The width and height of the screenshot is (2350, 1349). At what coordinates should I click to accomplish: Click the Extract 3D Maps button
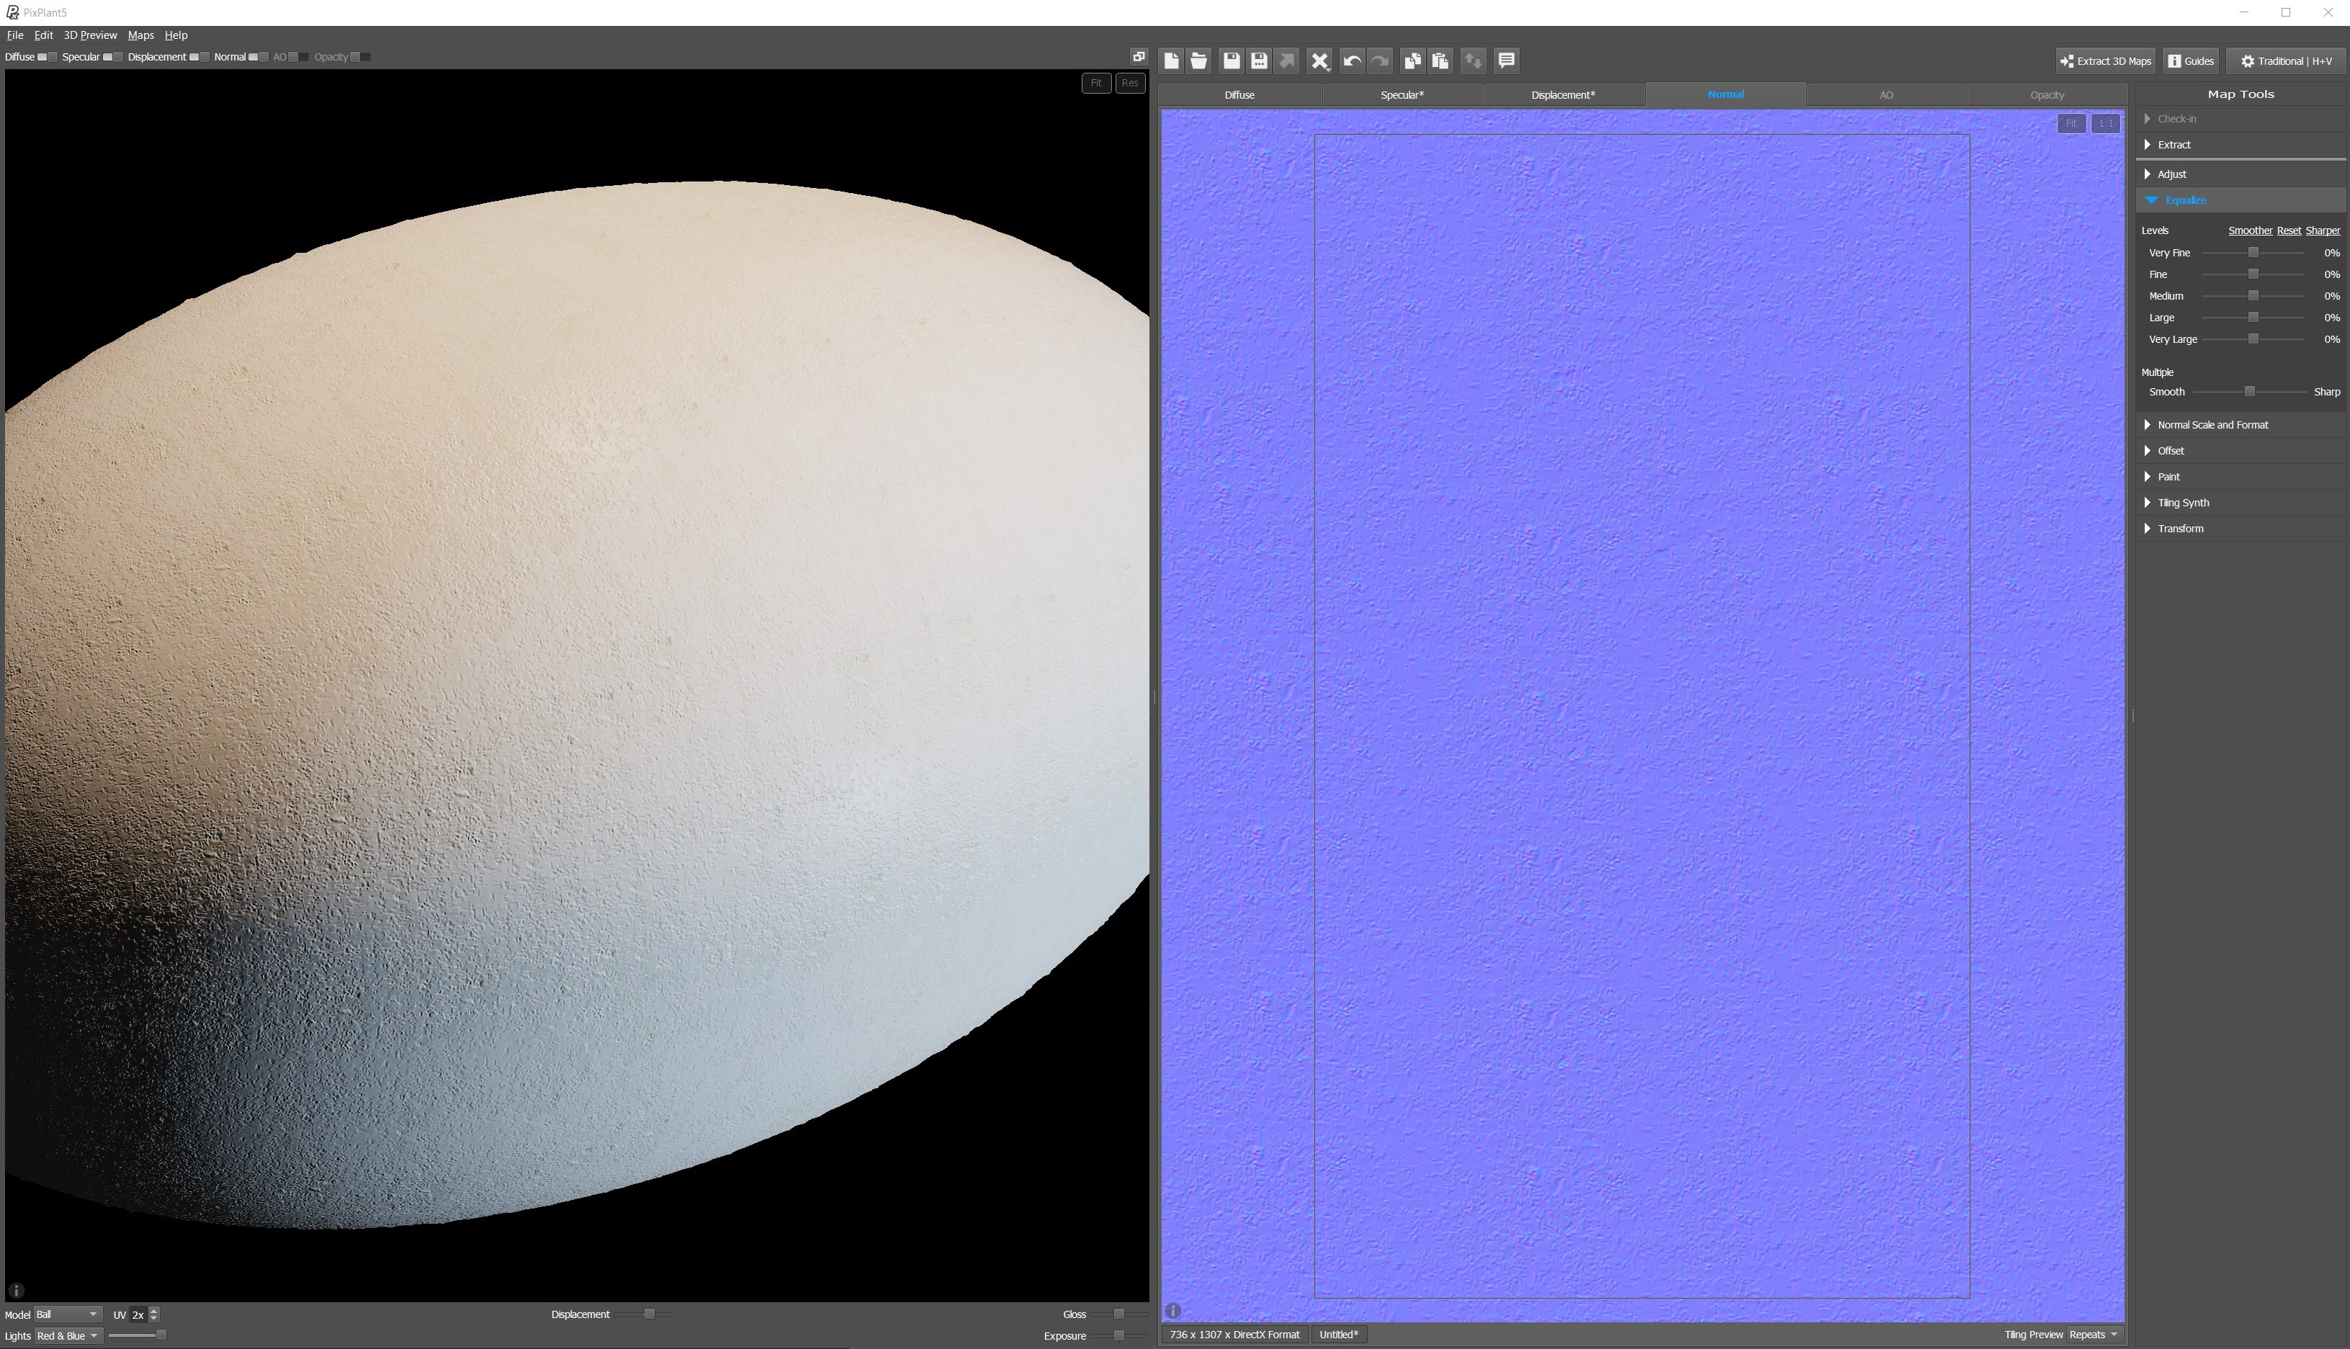point(2105,61)
